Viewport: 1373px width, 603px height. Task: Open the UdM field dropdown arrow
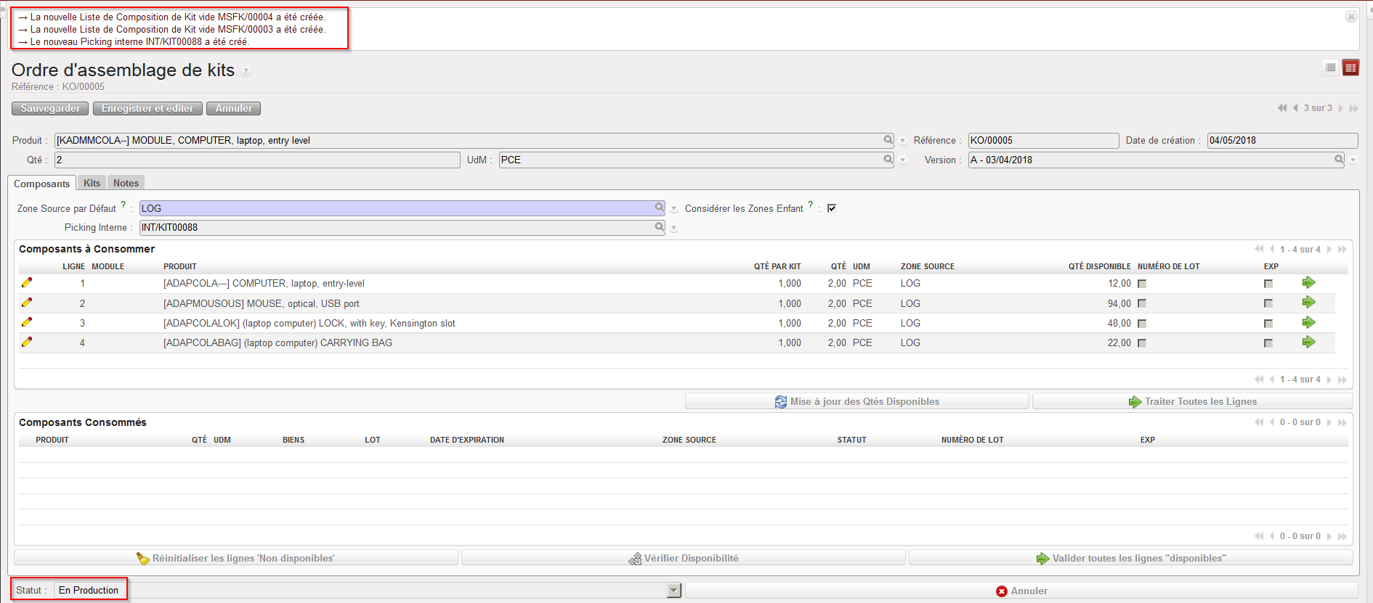click(902, 160)
